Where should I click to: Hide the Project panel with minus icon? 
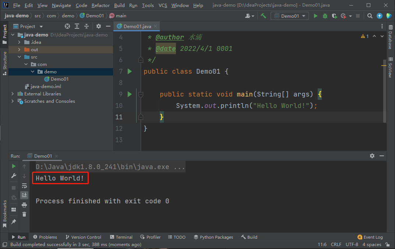(108, 26)
